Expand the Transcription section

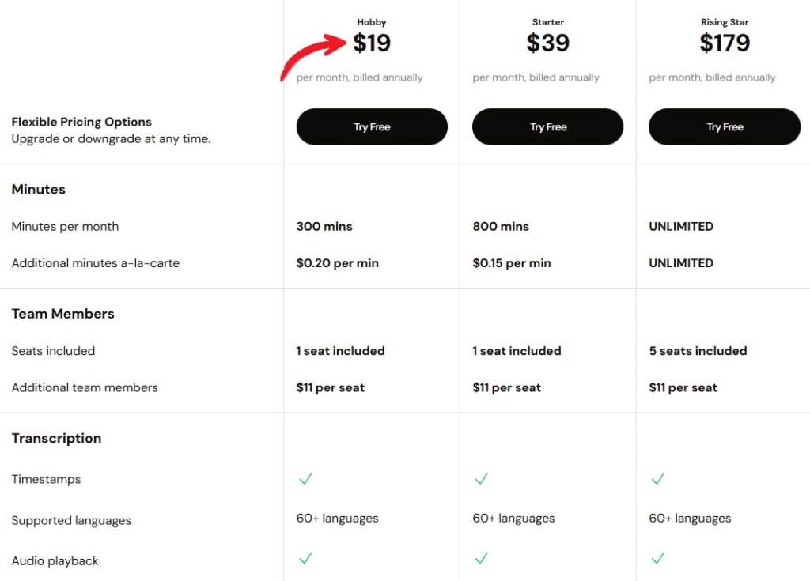point(56,438)
